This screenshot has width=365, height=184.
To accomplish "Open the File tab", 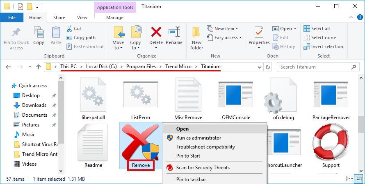I will click(x=12, y=18).
